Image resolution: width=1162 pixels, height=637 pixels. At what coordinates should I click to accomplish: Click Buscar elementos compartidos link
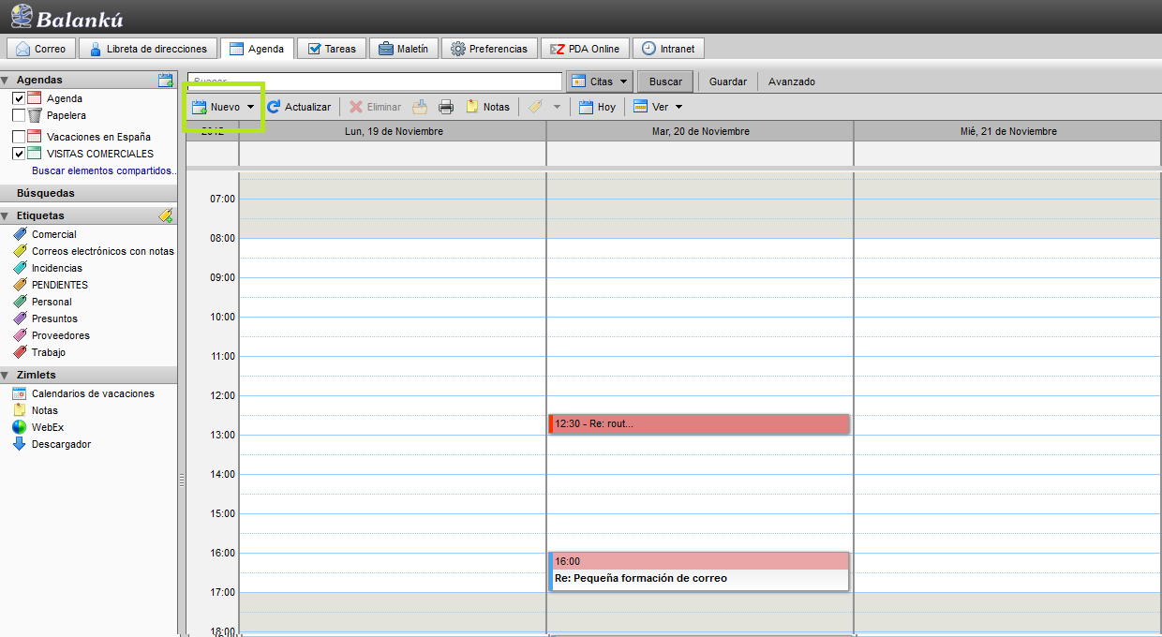click(x=104, y=170)
